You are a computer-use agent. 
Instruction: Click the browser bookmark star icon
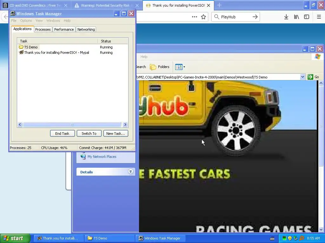(x=203, y=17)
